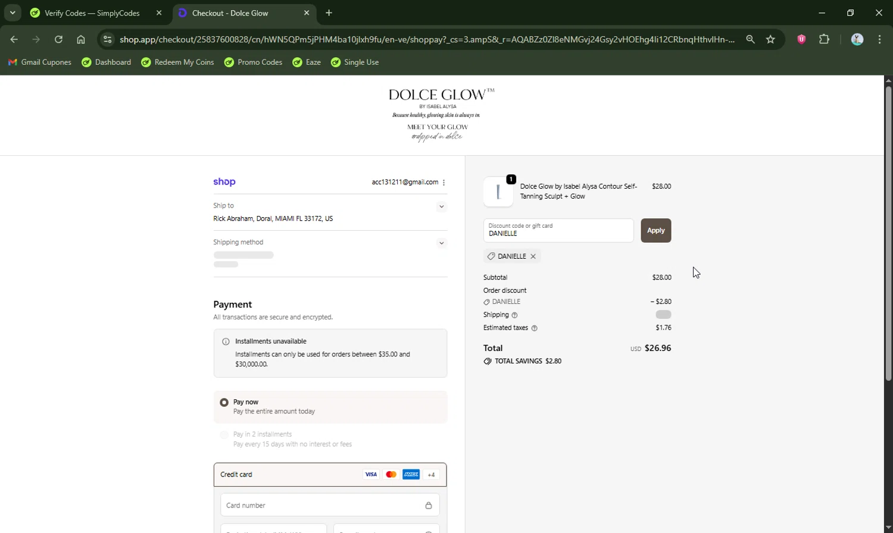Open the red shield extension icon
Viewport: 893px width, 533px height.
click(x=801, y=39)
